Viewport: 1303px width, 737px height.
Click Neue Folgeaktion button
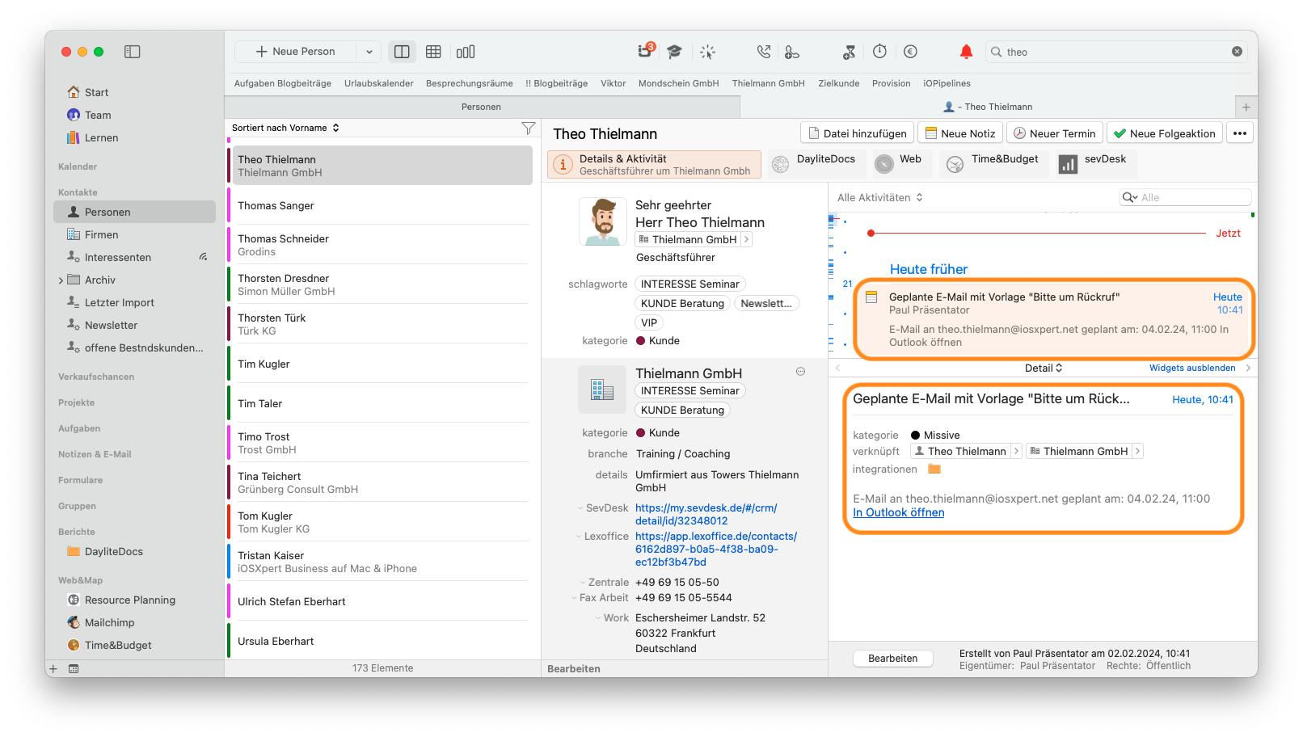(1165, 133)
